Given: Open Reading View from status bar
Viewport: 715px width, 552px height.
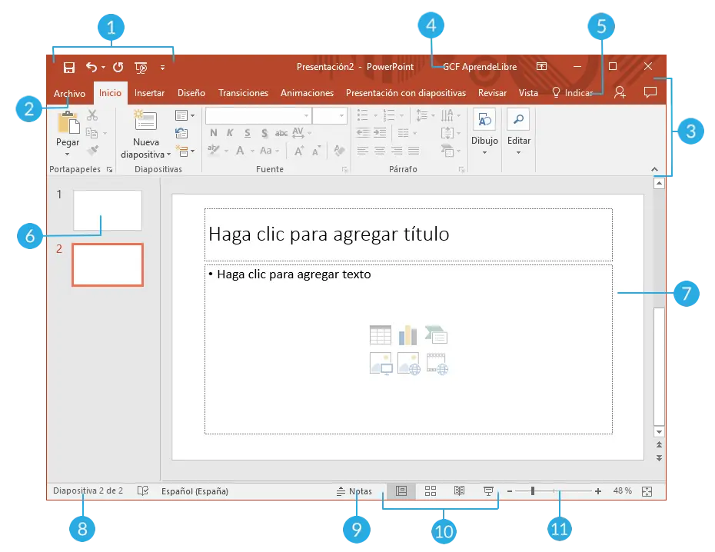Looking at the screenshot, I should 459,490.
